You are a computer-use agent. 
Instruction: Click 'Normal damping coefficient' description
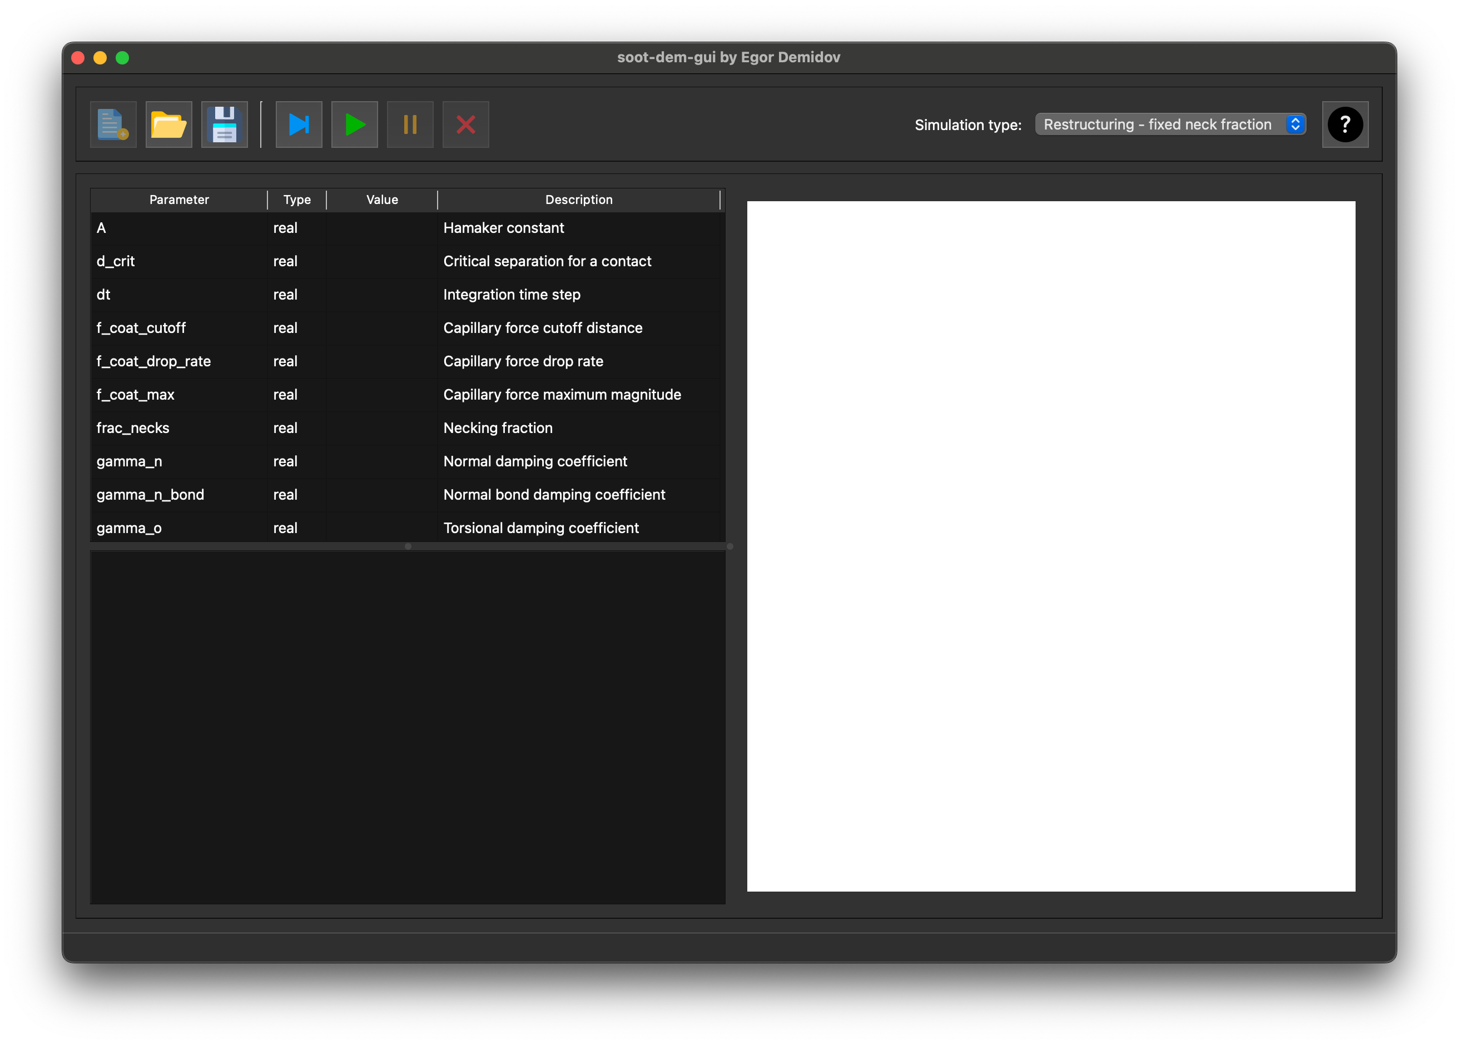coord(535,462)
